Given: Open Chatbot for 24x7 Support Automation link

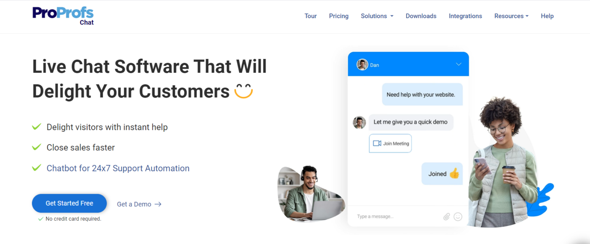Looking at the screenshot, I should [x=118, y=168].
